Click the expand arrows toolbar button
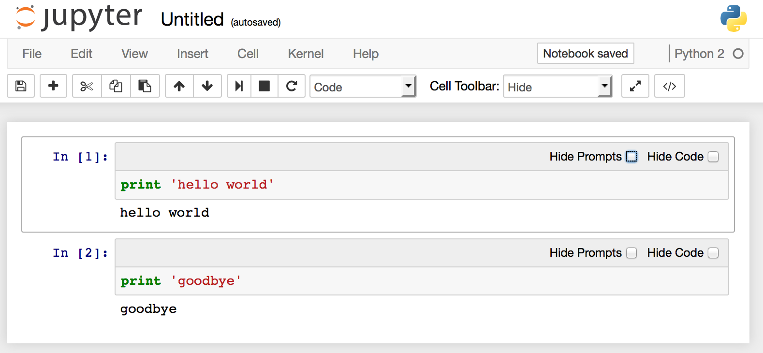This screenshot has width=763, height=353. pyautogui.click(x=635, y=86)
